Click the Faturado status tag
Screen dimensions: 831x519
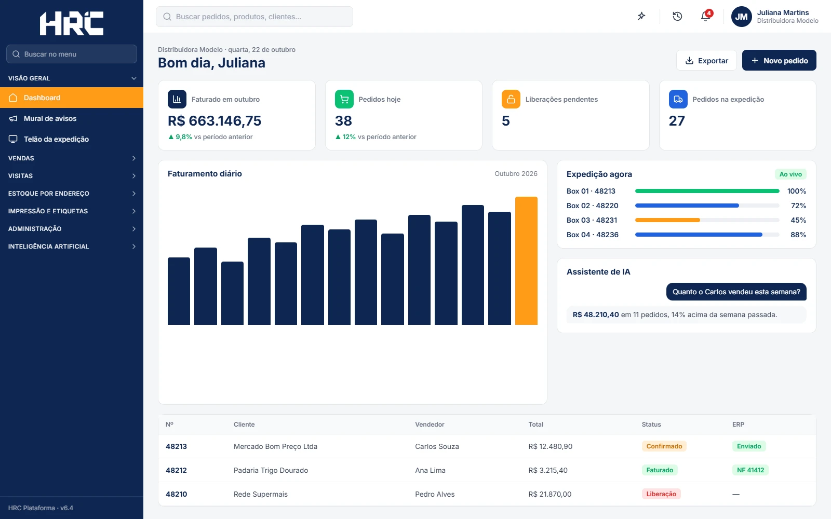(x=660, y=470)
